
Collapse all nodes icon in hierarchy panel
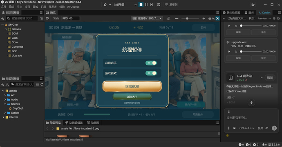click(41, 18)
